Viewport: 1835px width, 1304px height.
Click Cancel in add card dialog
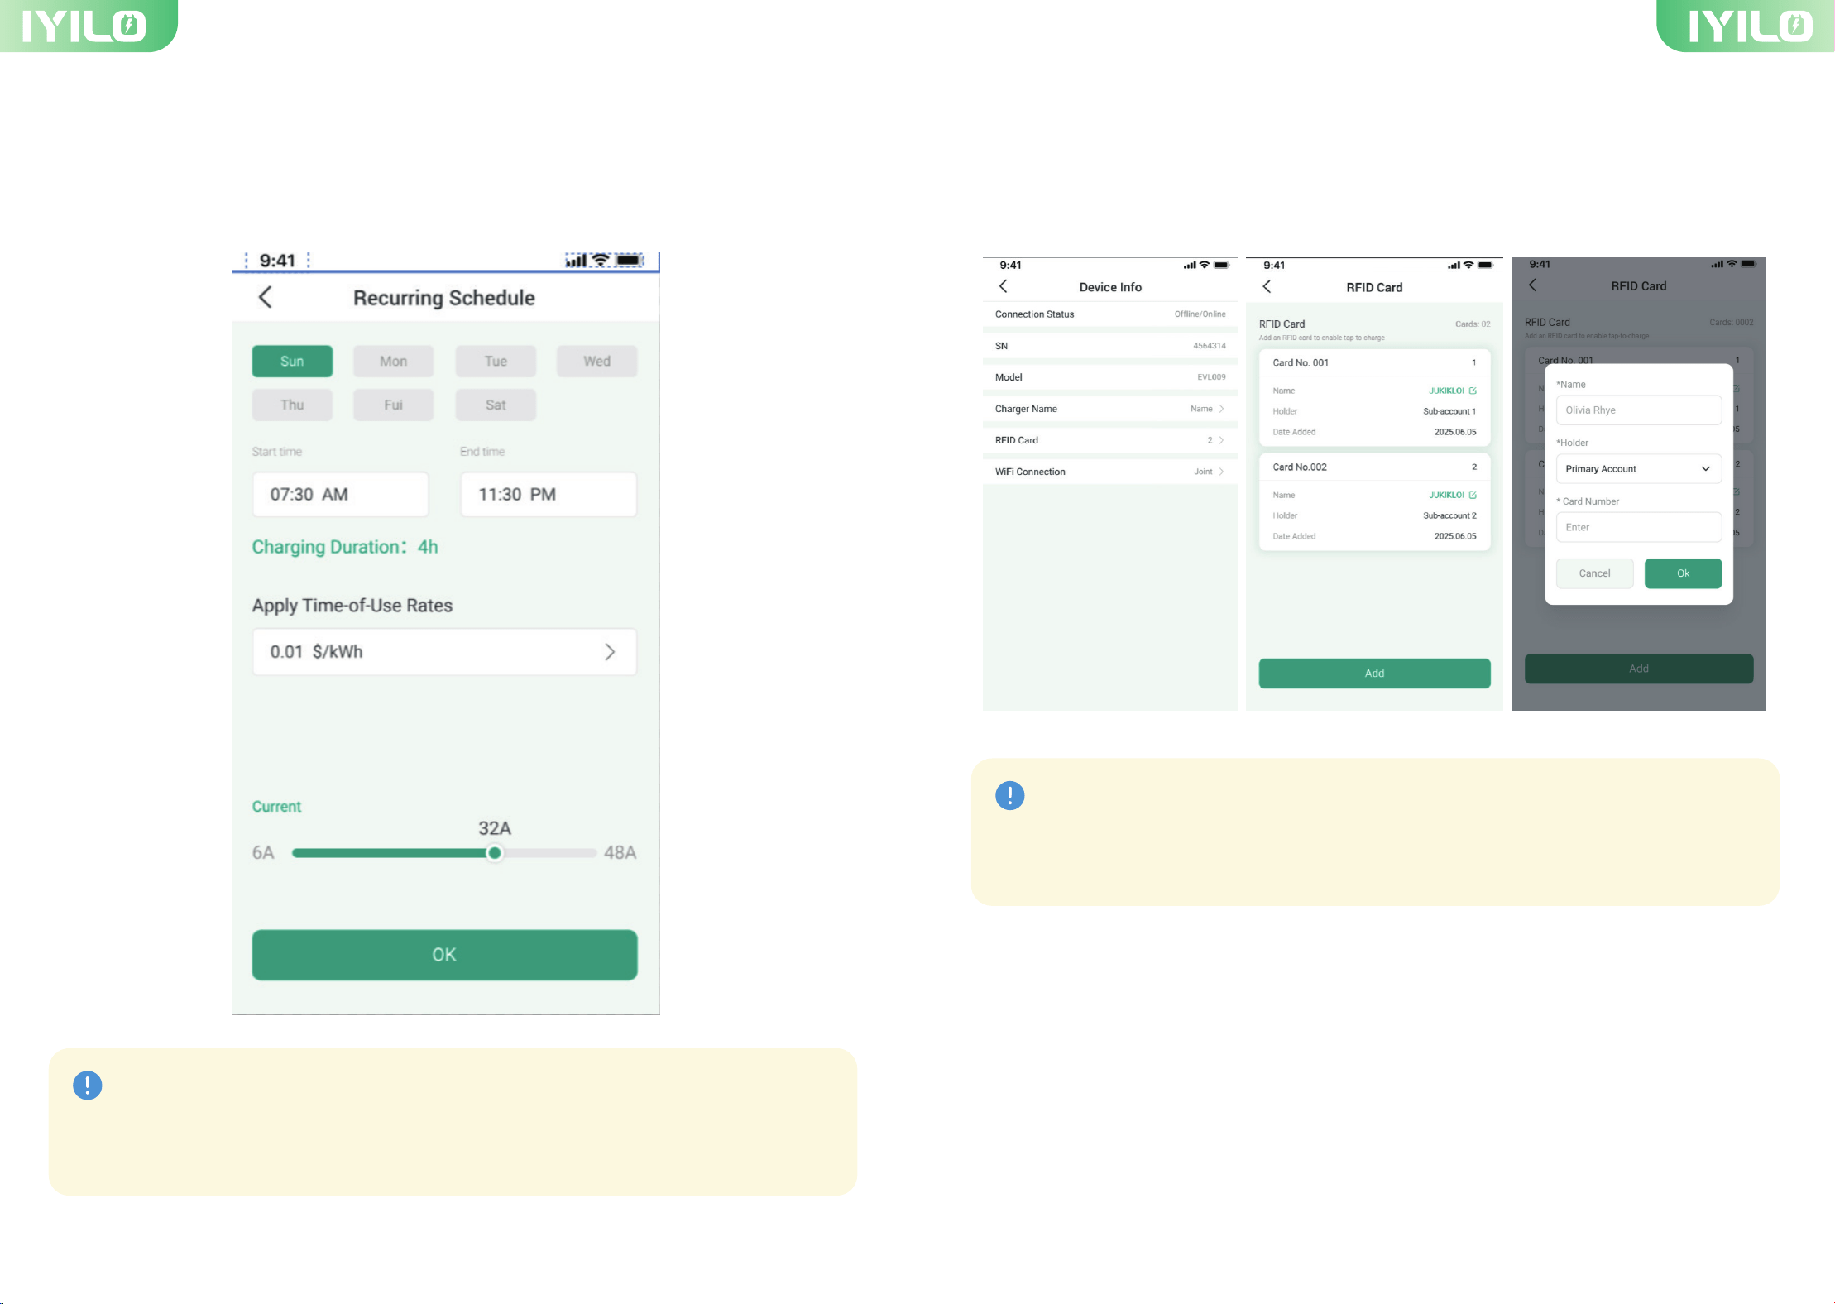point(1594,573)
